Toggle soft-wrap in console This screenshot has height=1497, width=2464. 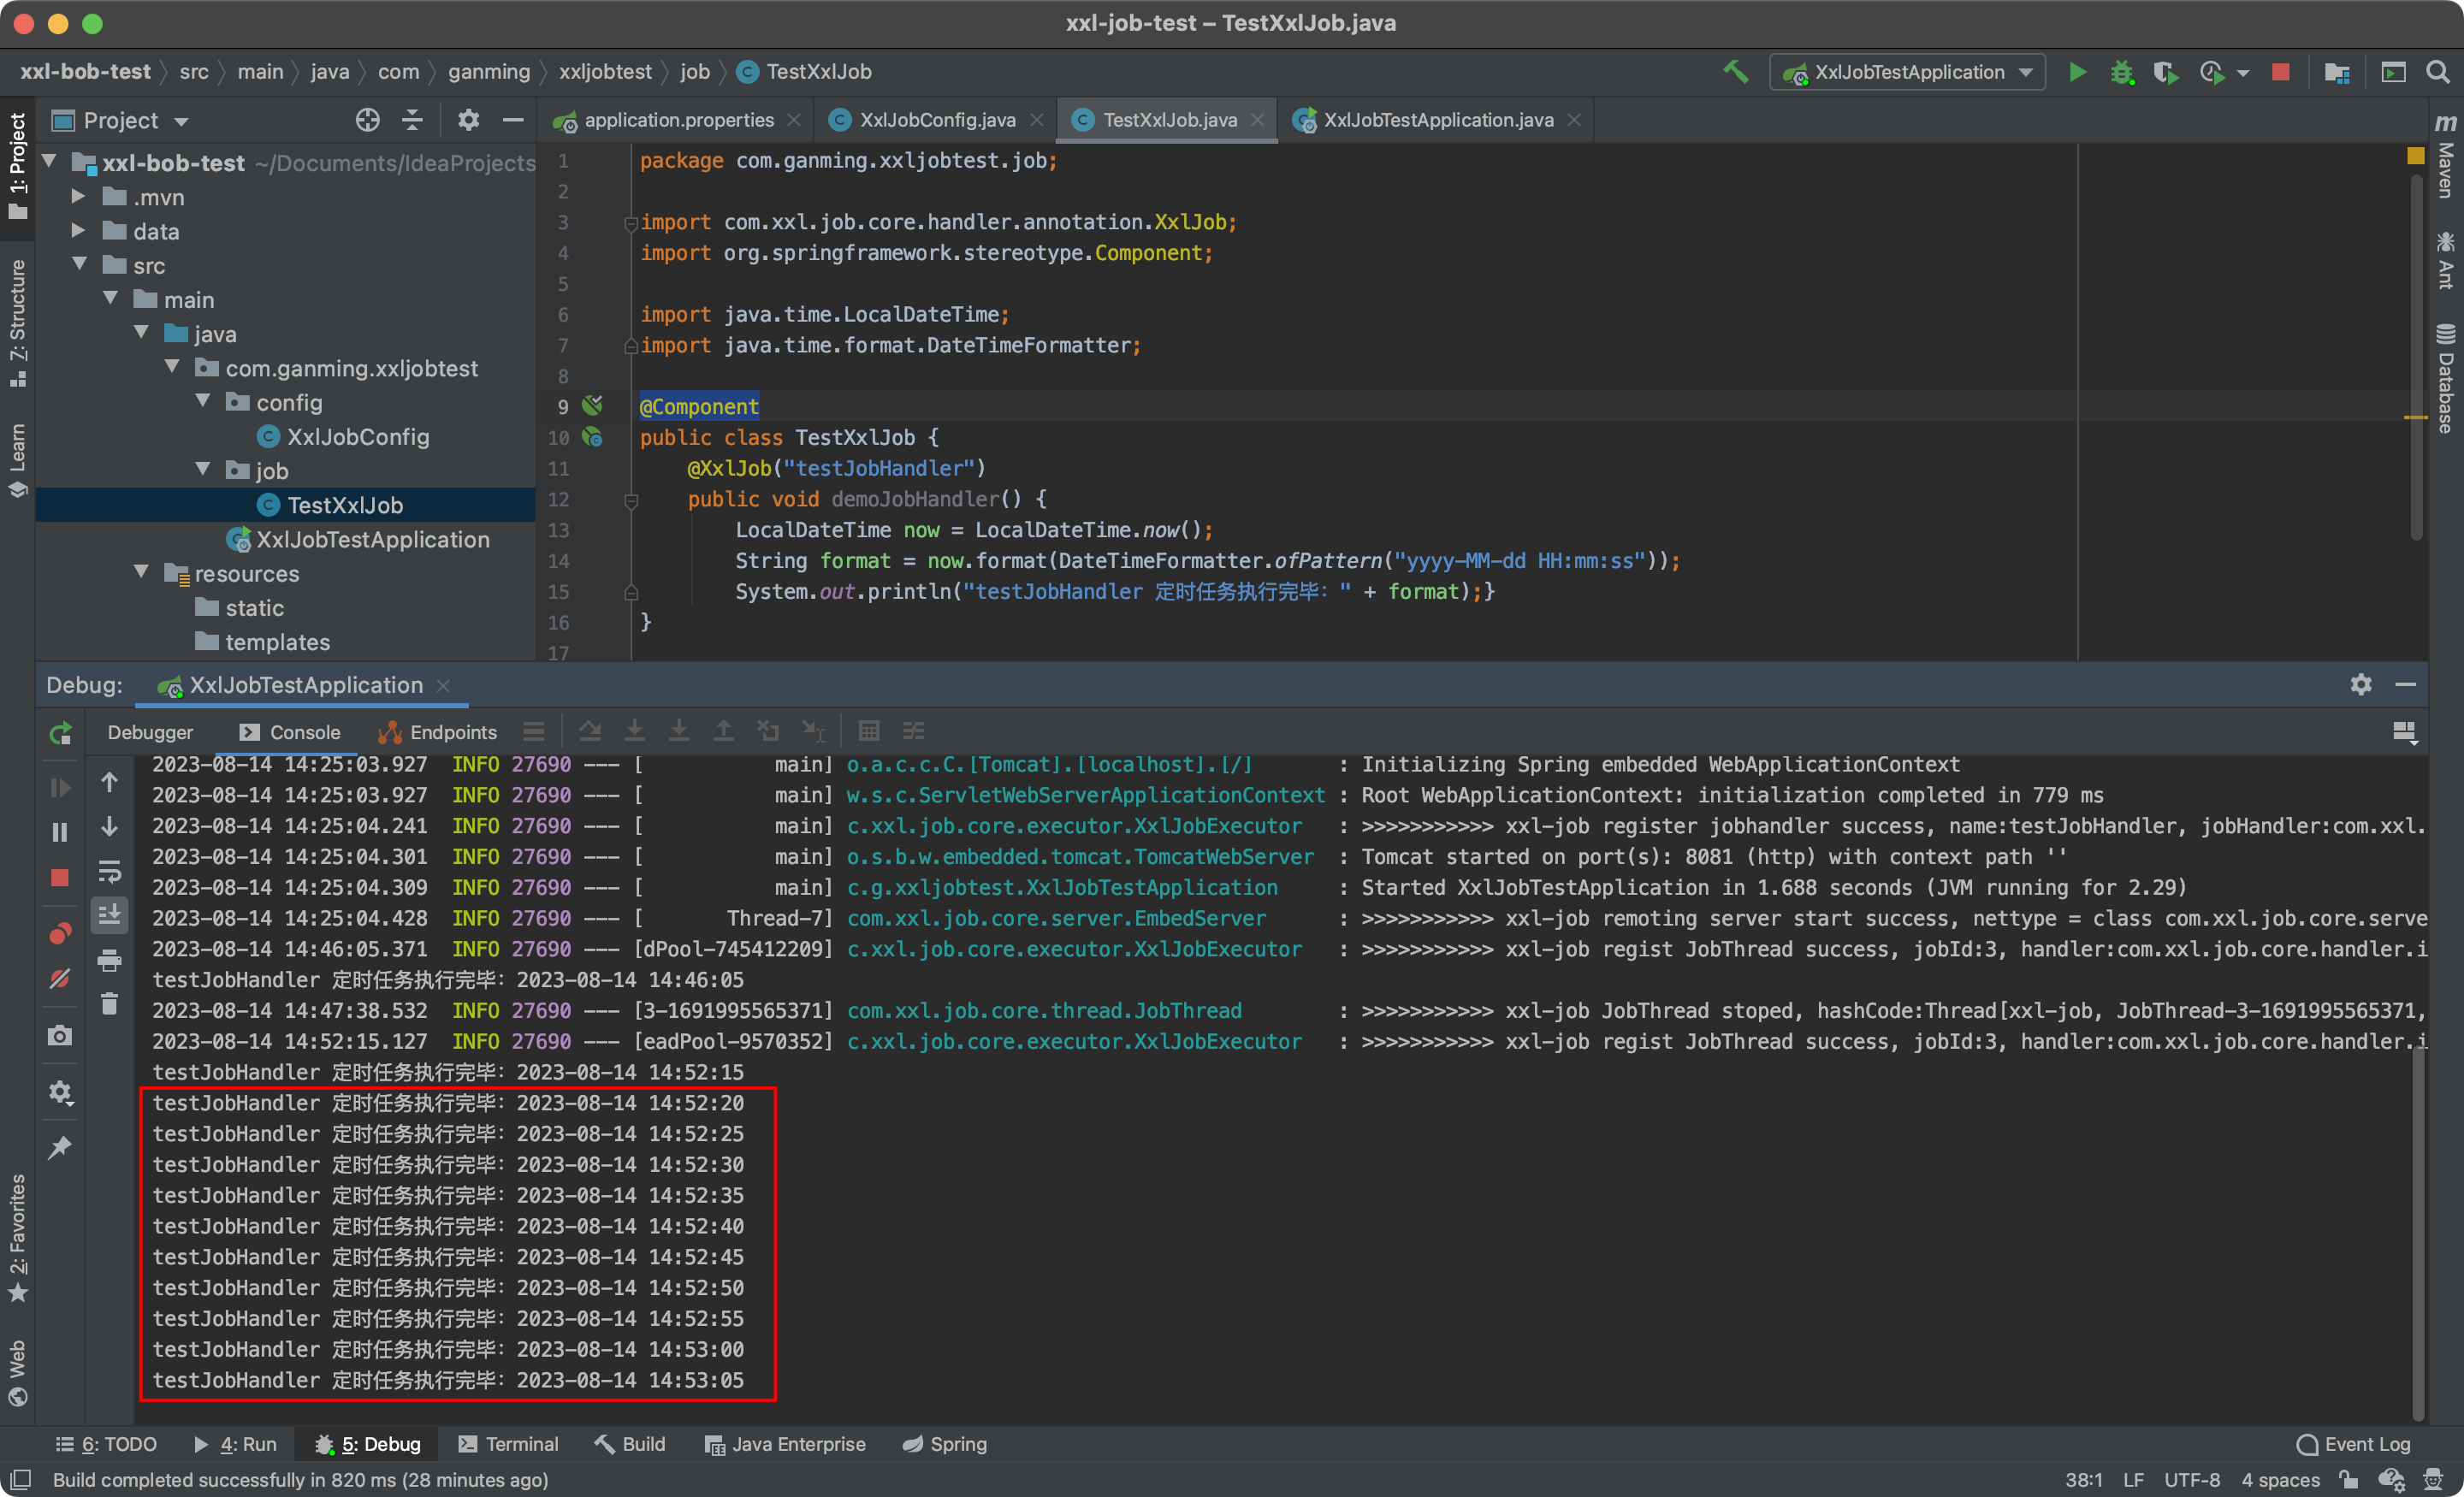109,872
